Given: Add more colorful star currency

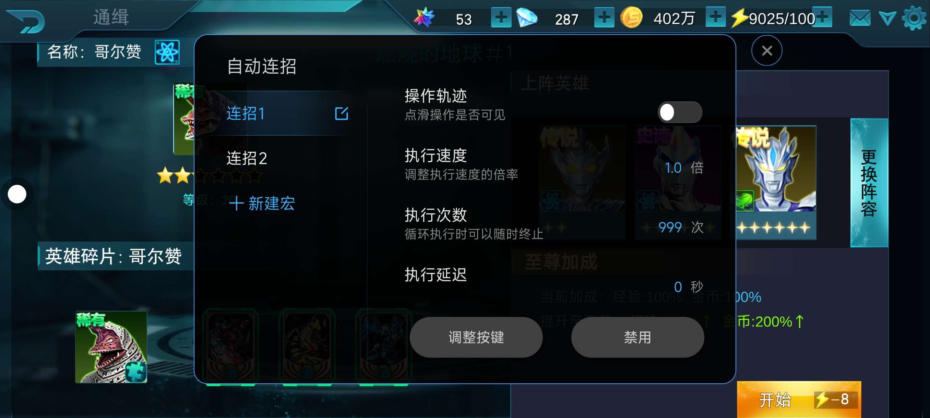Looking at the screenshot, I should 501,17.
